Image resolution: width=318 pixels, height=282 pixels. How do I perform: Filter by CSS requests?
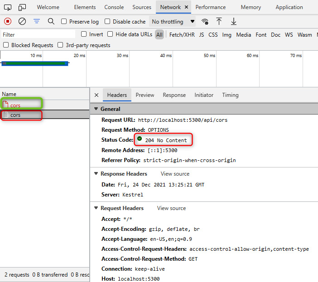click(x=213, y=35)
